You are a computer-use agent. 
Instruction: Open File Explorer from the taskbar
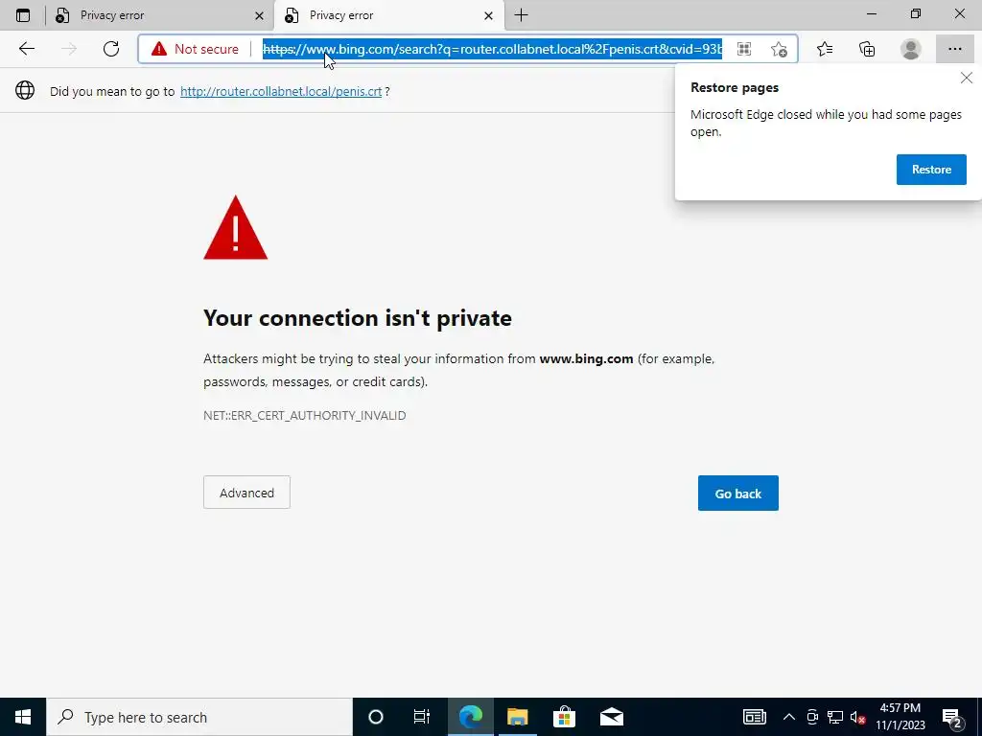(x=517, y=717)
